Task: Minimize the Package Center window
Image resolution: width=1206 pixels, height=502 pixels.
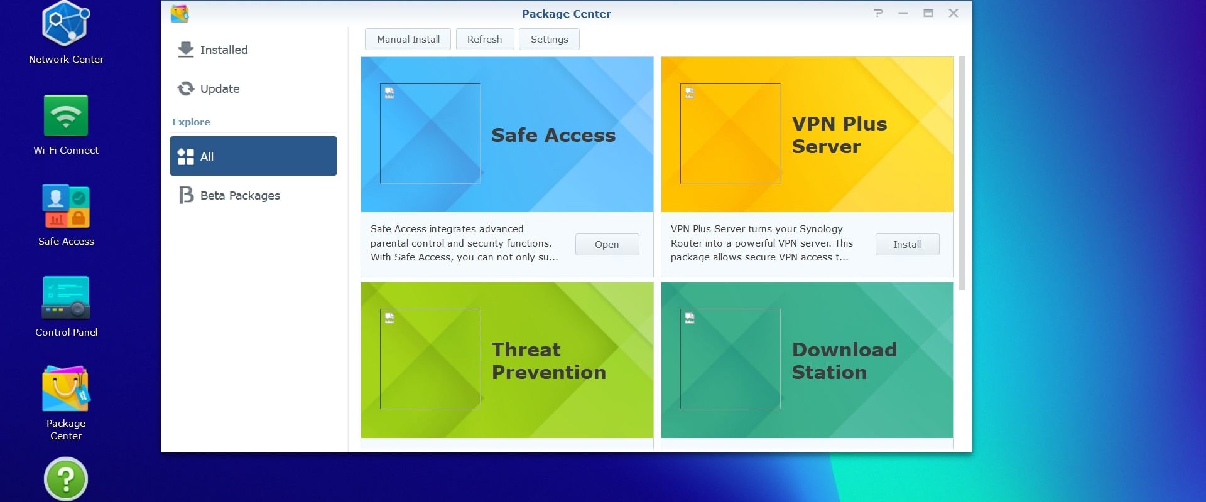Action: 903,13
